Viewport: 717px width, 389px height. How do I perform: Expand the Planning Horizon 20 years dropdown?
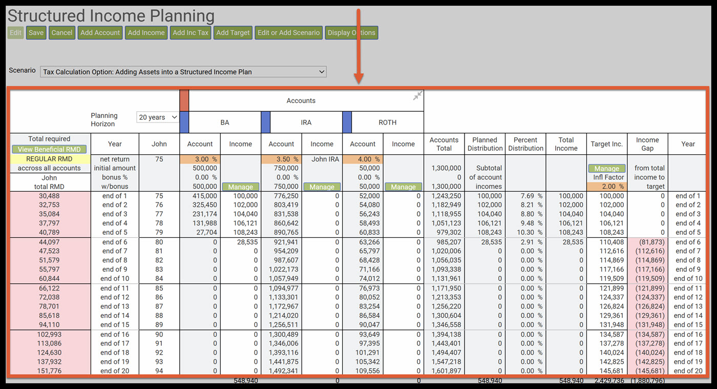(158, 117)
